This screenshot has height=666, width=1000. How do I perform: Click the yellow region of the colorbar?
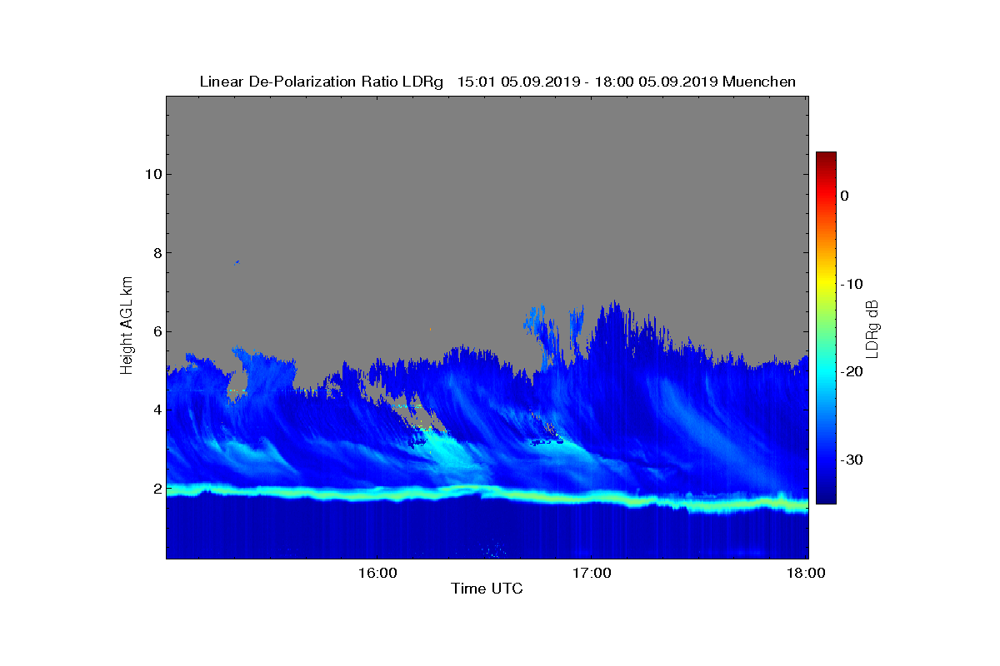(826, 284)
